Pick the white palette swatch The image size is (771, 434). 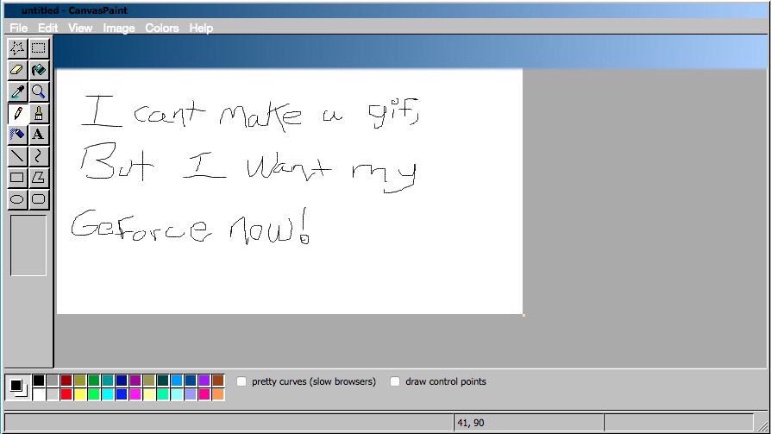pyautogui.click(x=39, y=394)
